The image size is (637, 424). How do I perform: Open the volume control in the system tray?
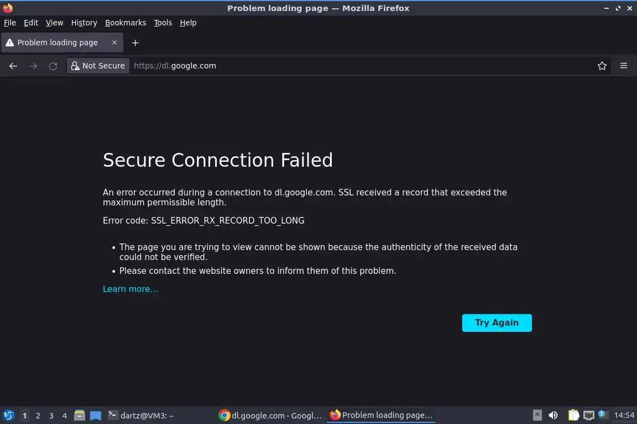click(x=554, y=415)
